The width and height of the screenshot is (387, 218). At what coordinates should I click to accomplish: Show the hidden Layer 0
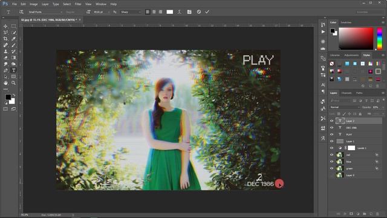332,175
